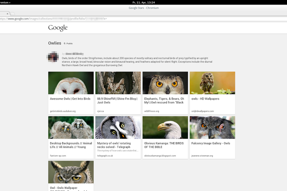The width and height of the screenshot is (287, 191).
Task: Click the Google logo
Action: (x=58, y=28)
